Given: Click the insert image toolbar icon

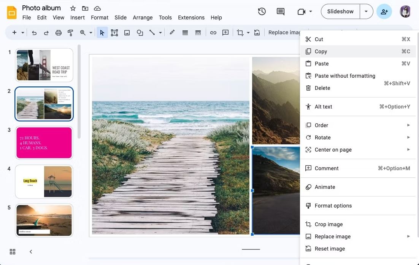Looking at the screenshot, I should [127, 33].
